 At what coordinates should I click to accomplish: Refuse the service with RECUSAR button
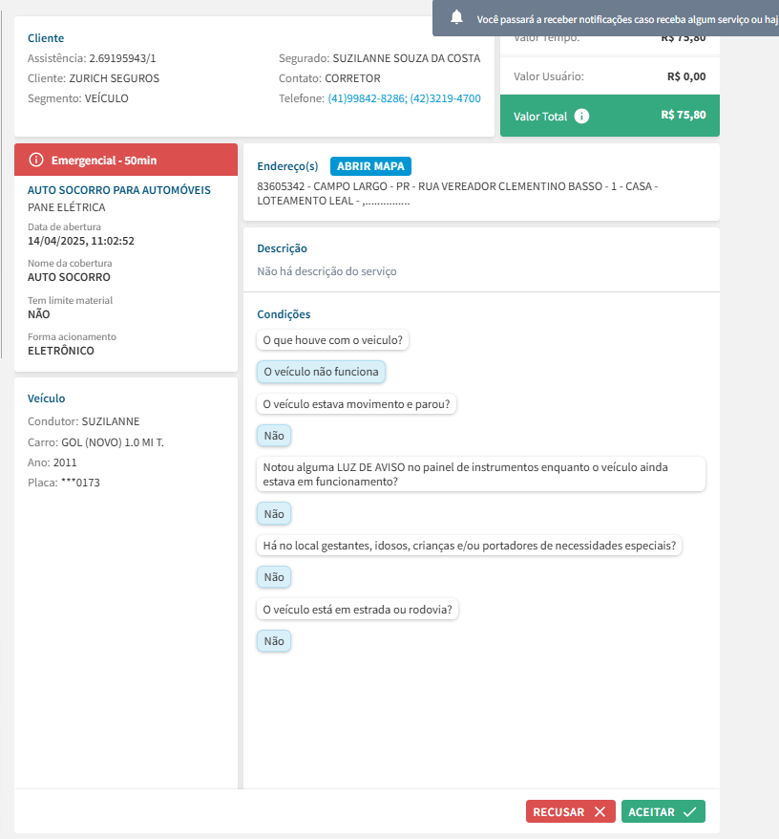click(570, 812)
